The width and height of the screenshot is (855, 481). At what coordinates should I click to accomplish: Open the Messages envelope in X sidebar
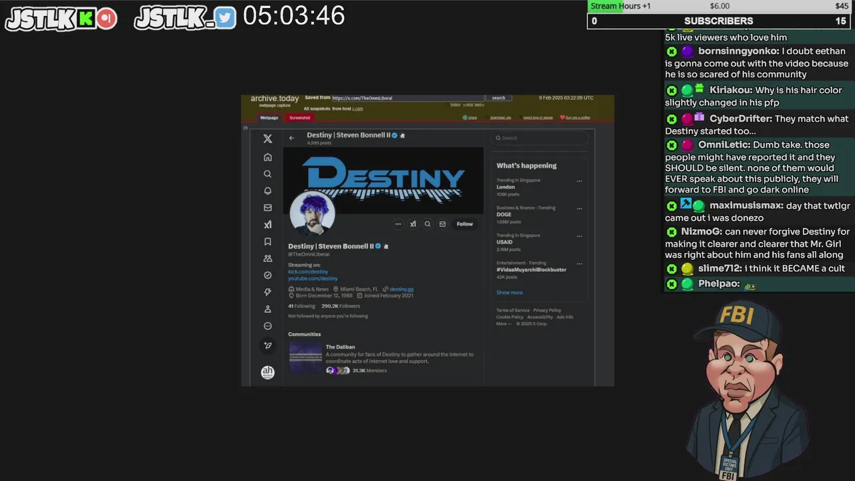point(267,208)
